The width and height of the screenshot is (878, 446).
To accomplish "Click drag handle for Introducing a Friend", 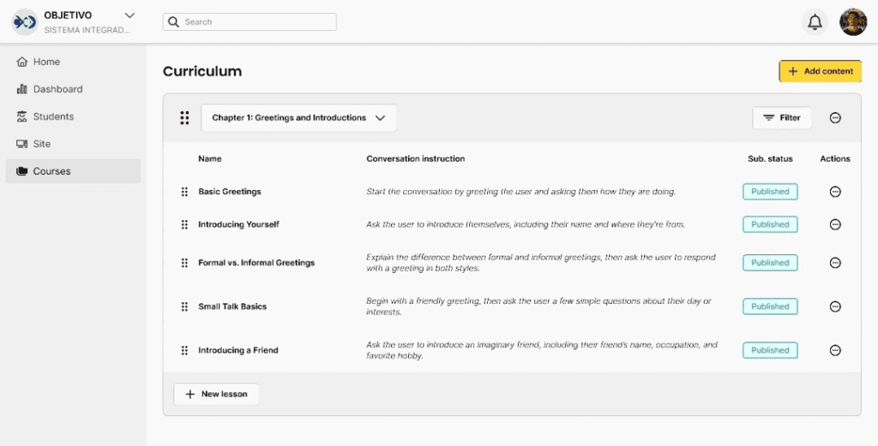I will [184, 350].
